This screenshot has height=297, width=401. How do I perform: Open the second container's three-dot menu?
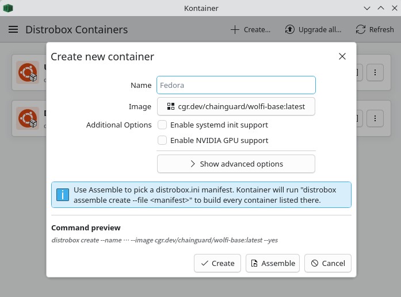point(375,118)
